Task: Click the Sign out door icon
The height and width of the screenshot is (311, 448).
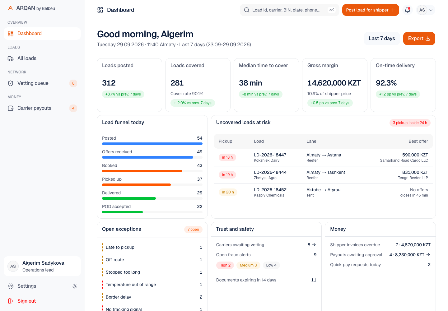Action: (11, 301)
